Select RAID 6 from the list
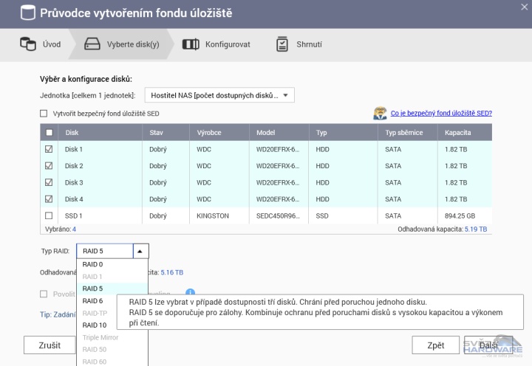 click(x=93, y=301)
